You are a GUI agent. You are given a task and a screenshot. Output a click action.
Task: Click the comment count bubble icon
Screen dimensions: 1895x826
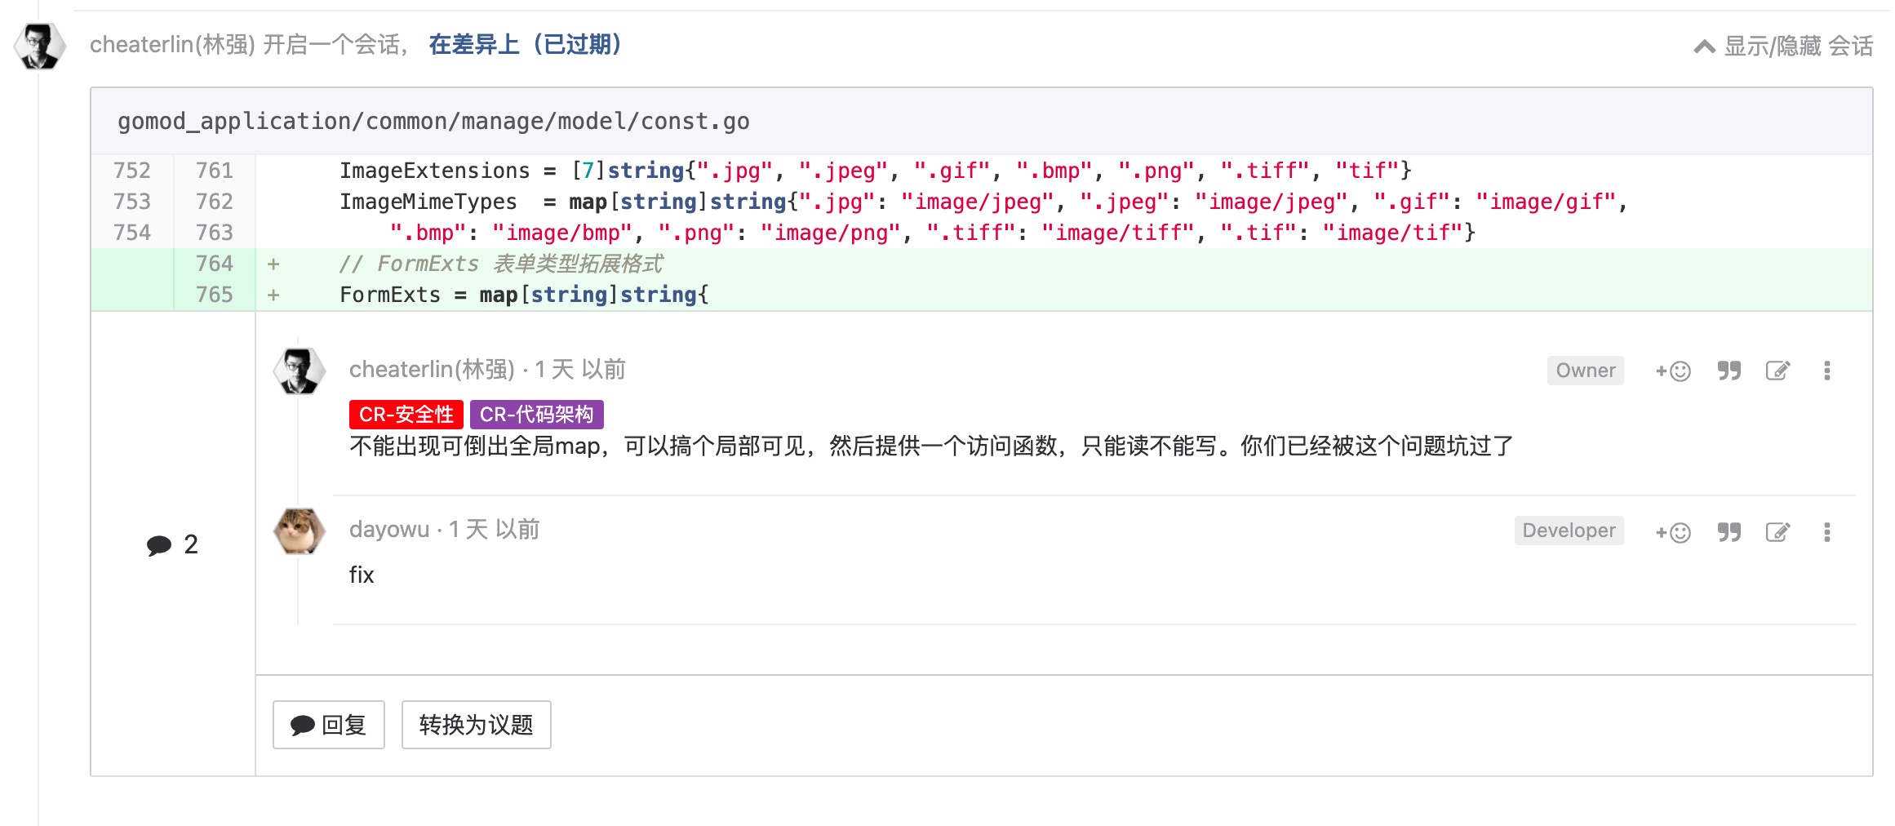[159, 545]
